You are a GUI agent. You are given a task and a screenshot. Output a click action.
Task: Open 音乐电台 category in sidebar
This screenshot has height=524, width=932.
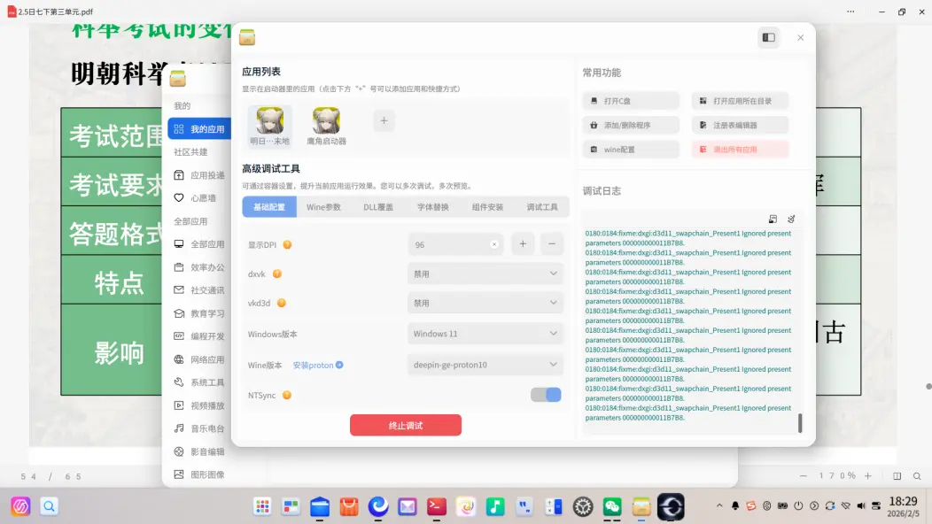pyautogui.click(x=199, y=428)
